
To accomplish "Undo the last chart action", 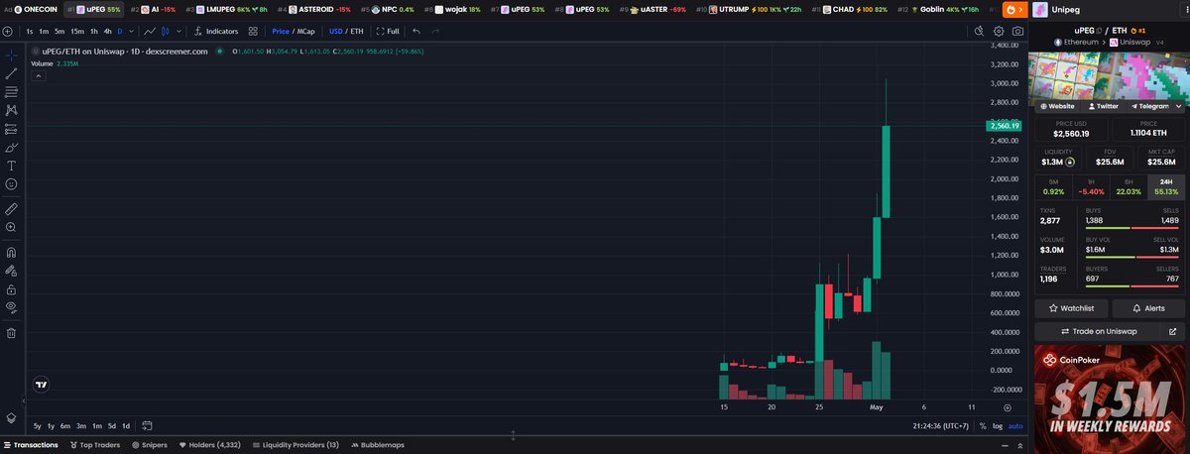I will click(x=416, y=31).
